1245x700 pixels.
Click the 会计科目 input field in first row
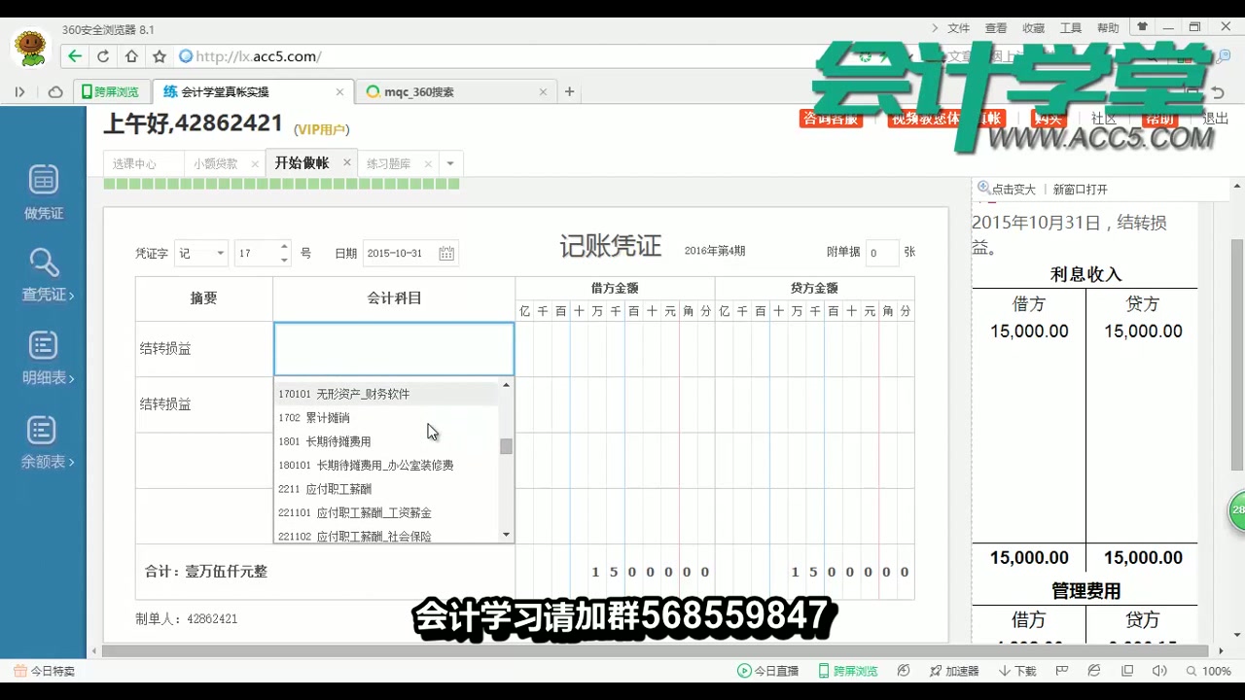pos(394,349)
